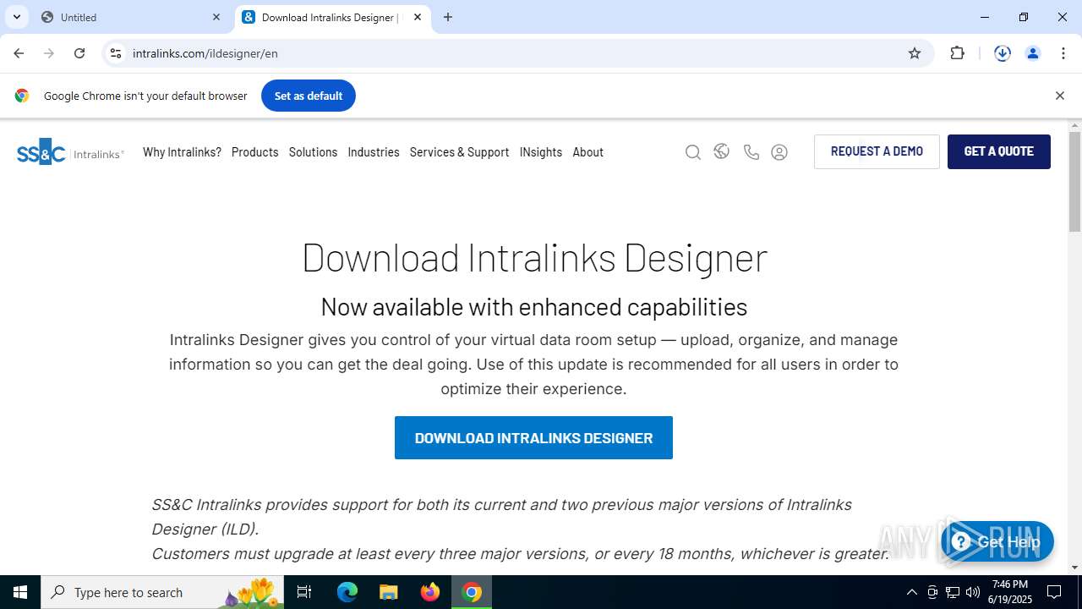Click the taskbar search box
Screen dimensions: 1082x609
[162, 592]
